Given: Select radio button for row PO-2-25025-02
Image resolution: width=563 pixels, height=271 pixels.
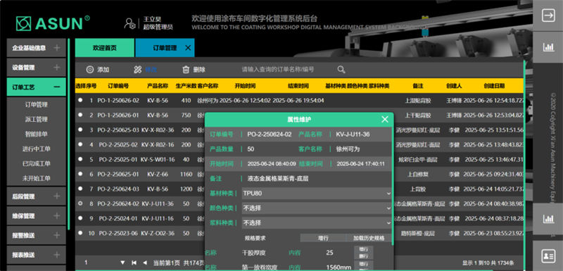Looking at the screenshot, I should pyautogui.click(x=80, y=144).
